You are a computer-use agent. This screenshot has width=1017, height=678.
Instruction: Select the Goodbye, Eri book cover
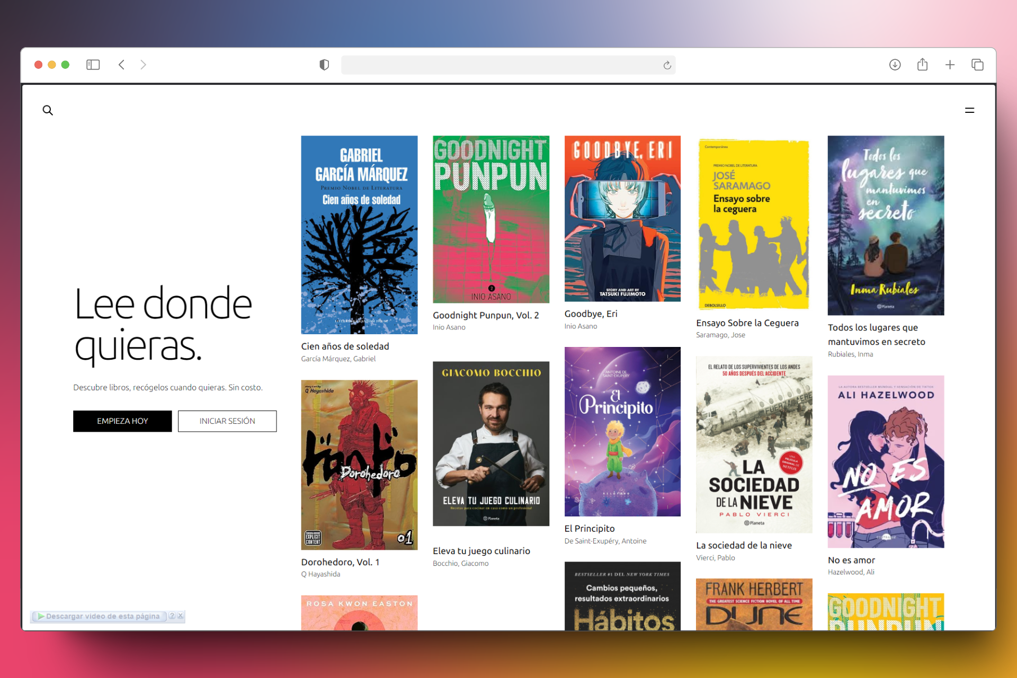(622, 218)
